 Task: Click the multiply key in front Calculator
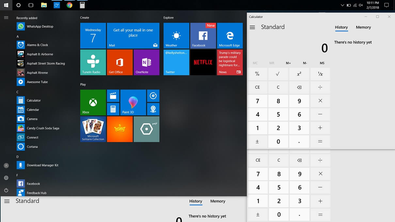click(x=320, y=101)
